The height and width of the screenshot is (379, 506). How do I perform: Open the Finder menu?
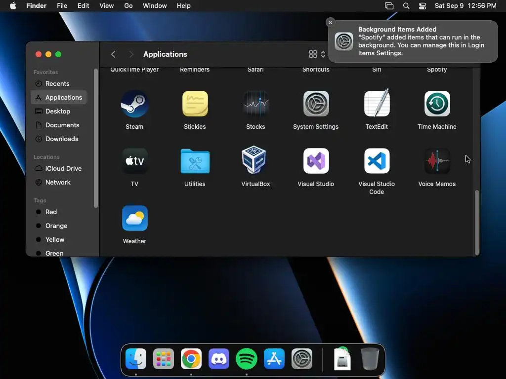(x=37, y=6)
